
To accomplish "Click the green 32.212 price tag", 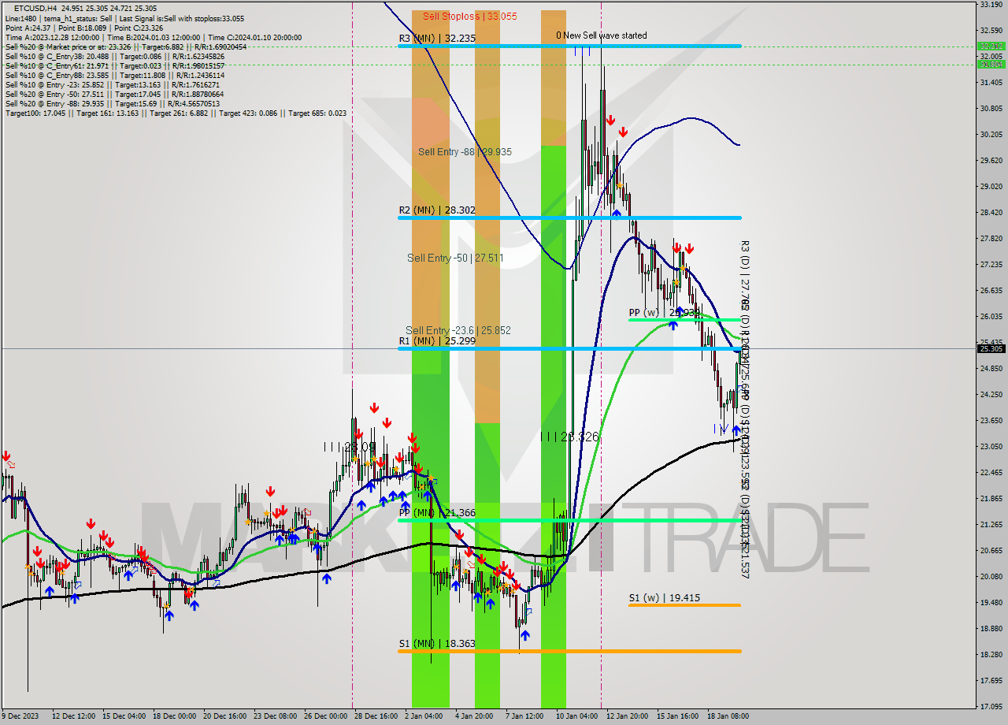I will click(991, 46).
